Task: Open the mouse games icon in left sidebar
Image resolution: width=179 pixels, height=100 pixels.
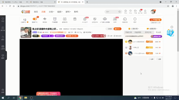Action: (3, 38)
